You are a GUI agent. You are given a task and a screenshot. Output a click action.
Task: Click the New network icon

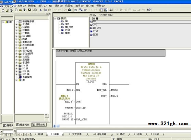pyautogui.click(x=111, y=10)
